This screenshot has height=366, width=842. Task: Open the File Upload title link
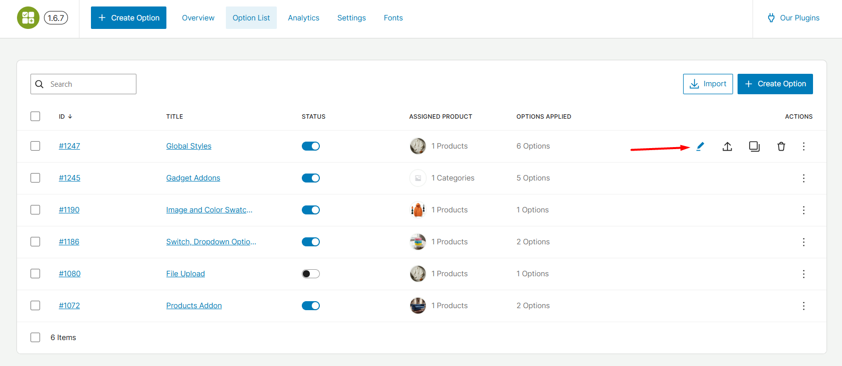click(x=185, y=274)
